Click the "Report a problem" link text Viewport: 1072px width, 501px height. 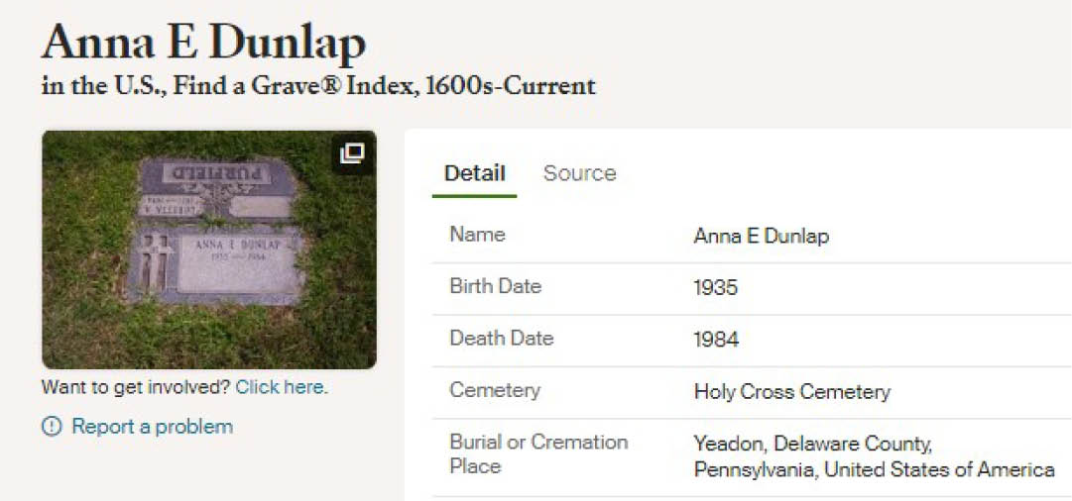(x=152, y=427)
